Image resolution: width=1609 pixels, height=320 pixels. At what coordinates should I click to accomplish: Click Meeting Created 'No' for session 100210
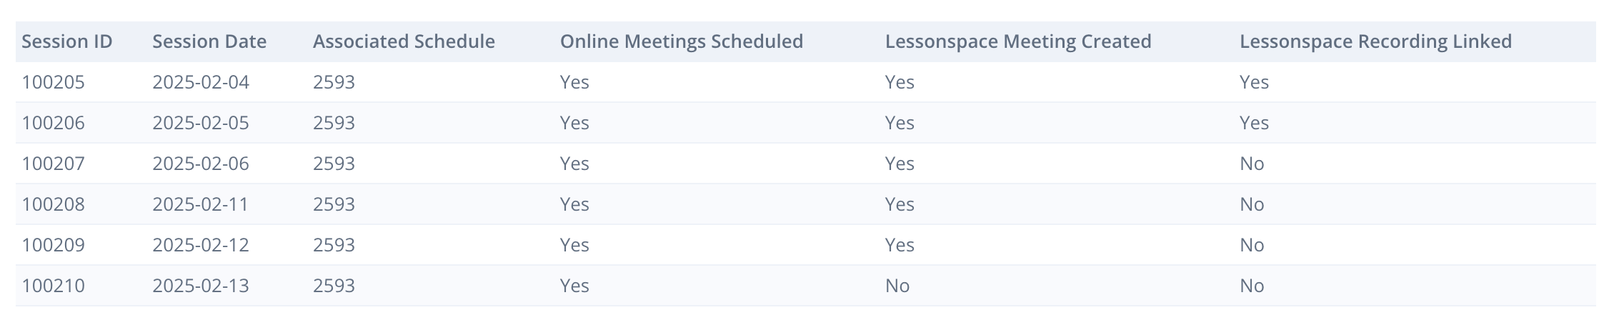897,286
